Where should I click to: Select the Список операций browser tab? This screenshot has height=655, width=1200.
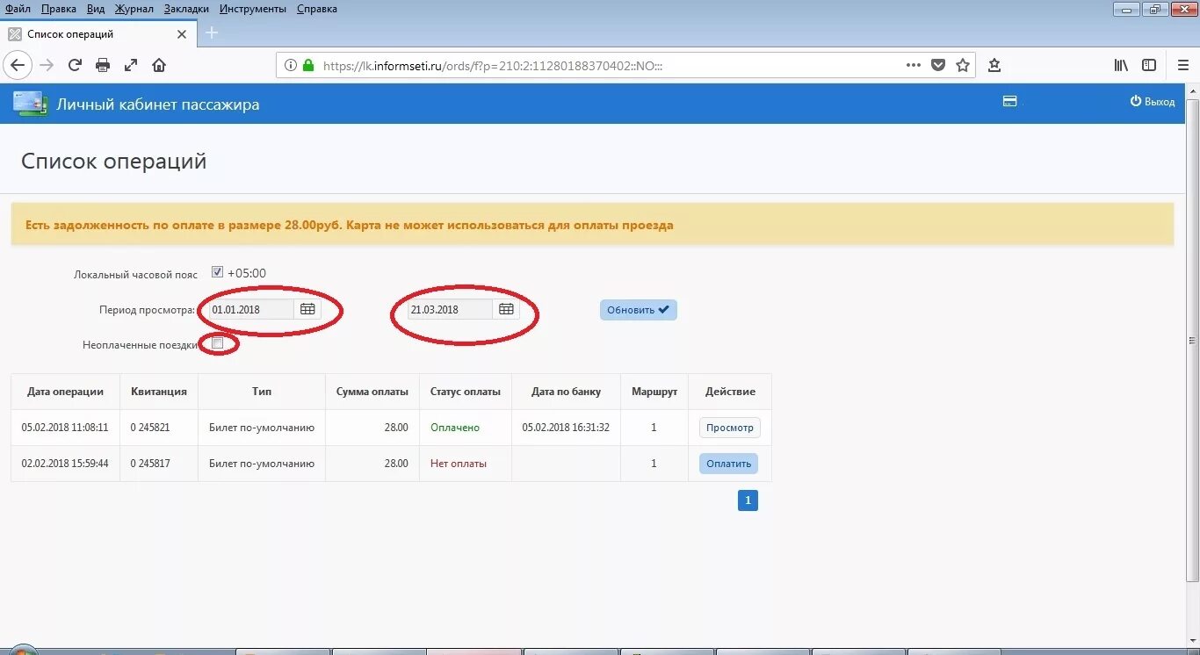tap(98, 34)
